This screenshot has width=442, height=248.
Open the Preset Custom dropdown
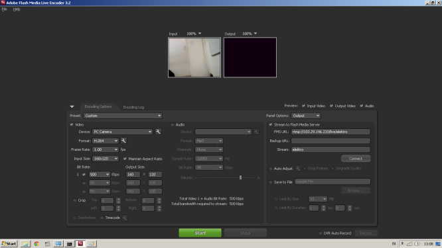[123, 116]
